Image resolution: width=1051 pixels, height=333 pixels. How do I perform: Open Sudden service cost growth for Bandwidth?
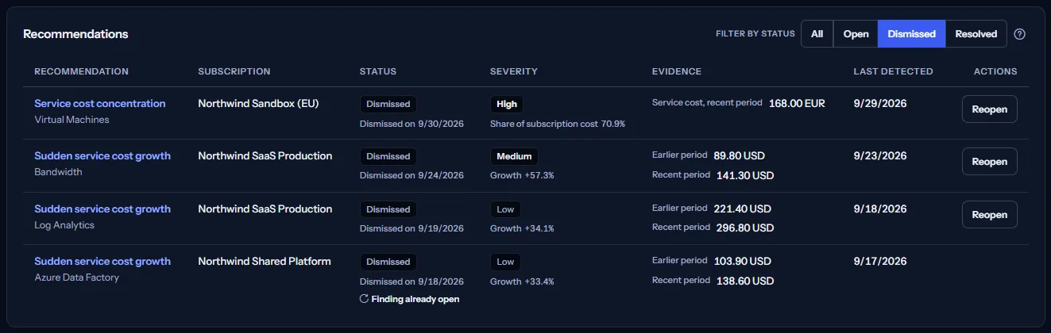(x=102, y=156)
